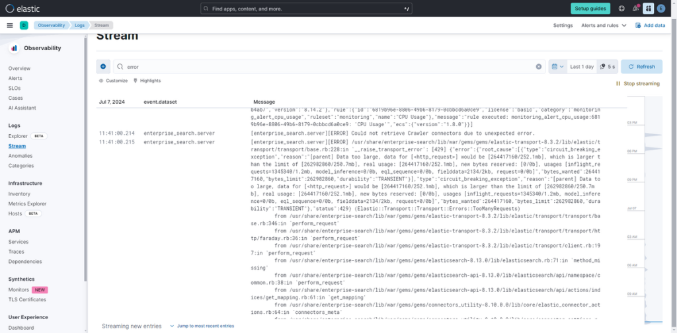Open the newsfeed notifications icon

pyautogui.click(x=636, y=9)
